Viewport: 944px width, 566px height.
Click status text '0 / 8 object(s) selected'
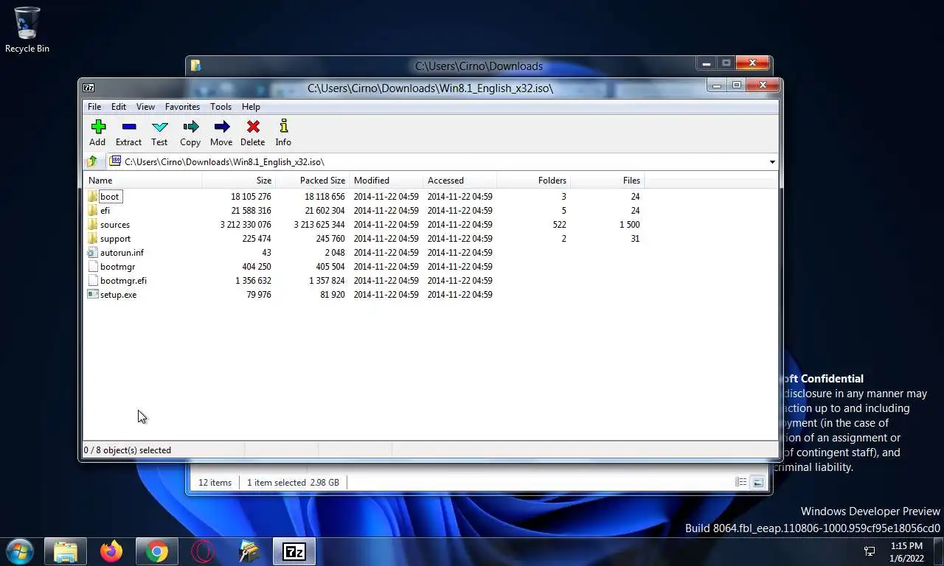(128, 450)
